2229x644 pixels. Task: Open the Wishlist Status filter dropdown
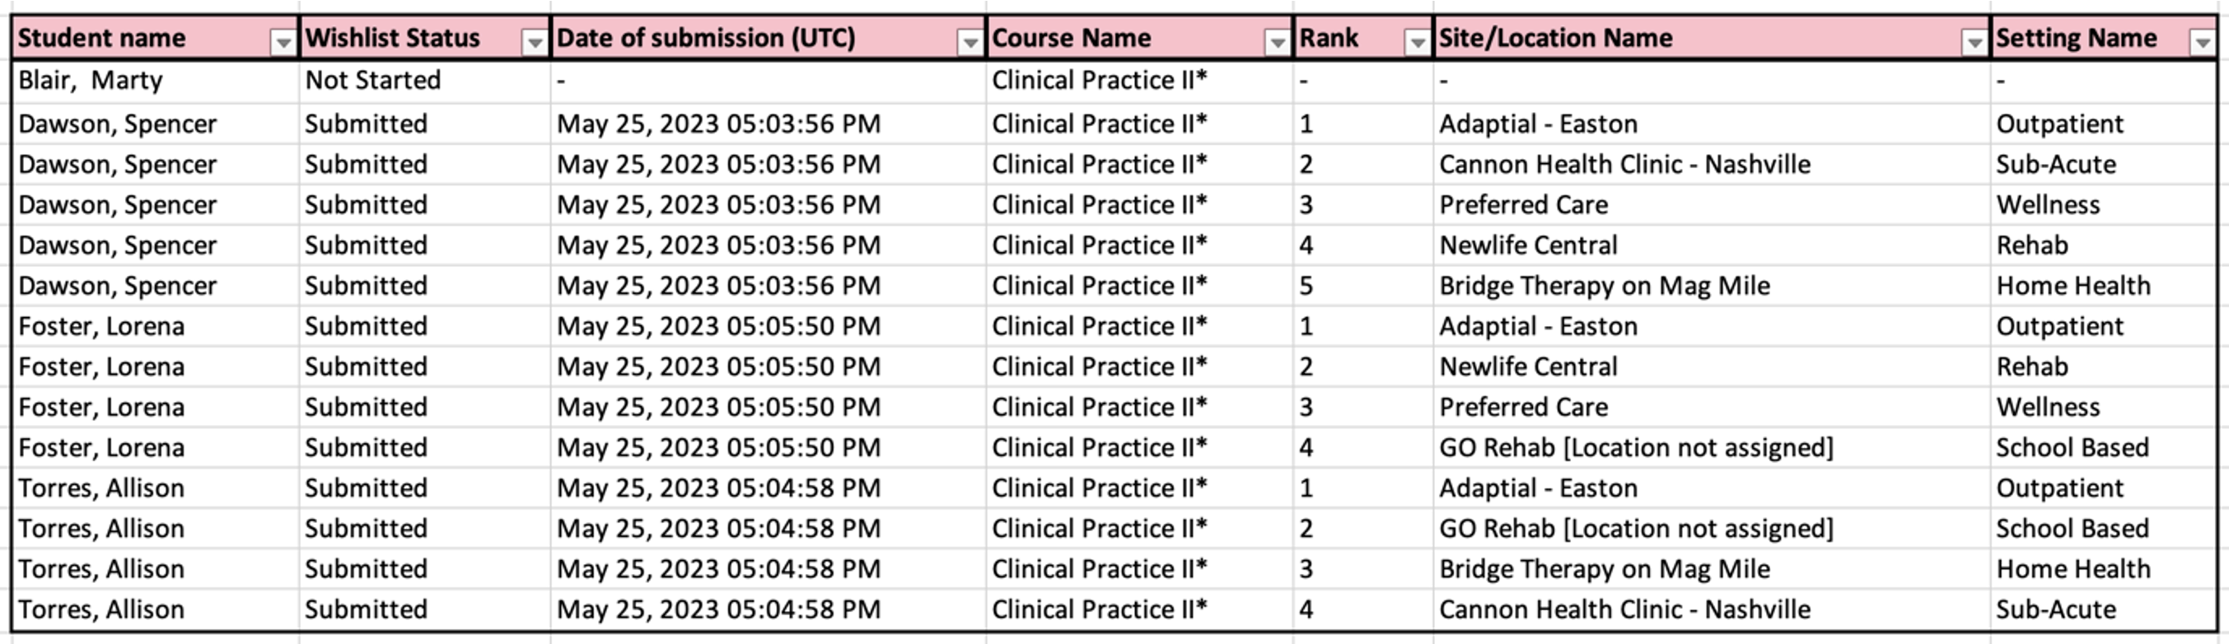tap(535, 41)
